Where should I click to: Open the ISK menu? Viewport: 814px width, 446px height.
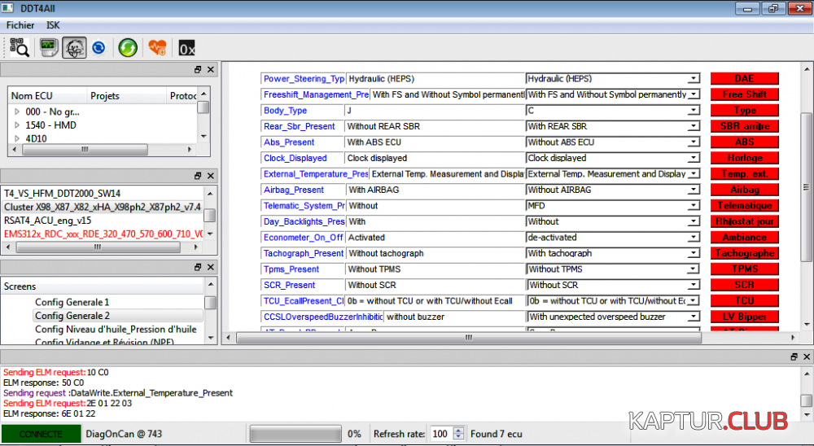point(53,25)
